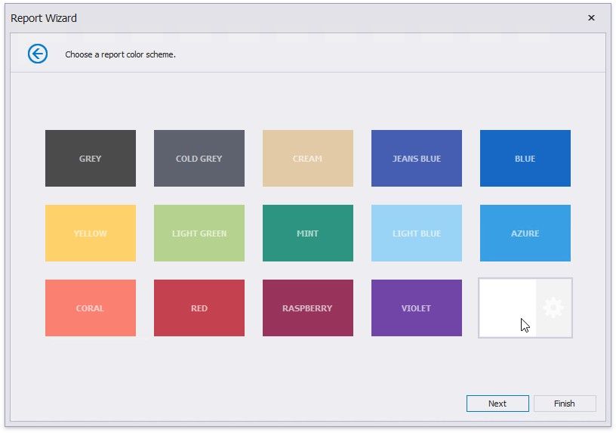Image resolution: width=616 pixels, height=433 pixels.
Task: Select the Yellow color scheme
Action: (x=91, y=234)
